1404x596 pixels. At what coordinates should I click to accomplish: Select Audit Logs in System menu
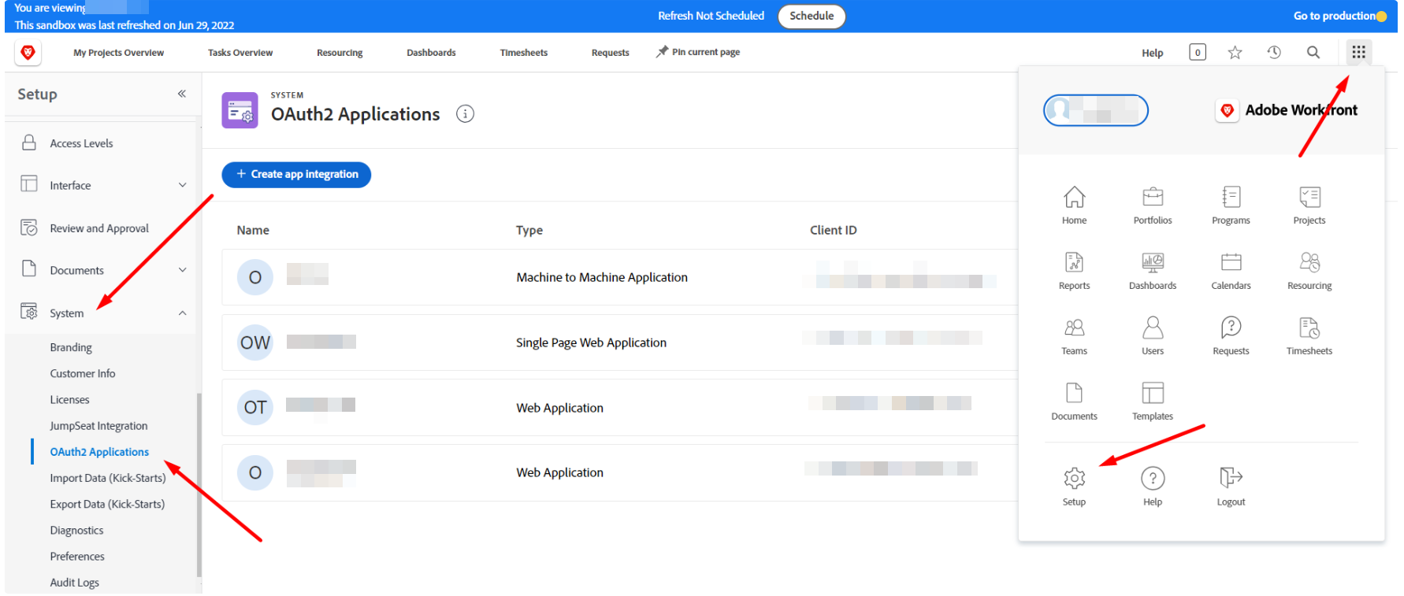click(x=75, y=583)
